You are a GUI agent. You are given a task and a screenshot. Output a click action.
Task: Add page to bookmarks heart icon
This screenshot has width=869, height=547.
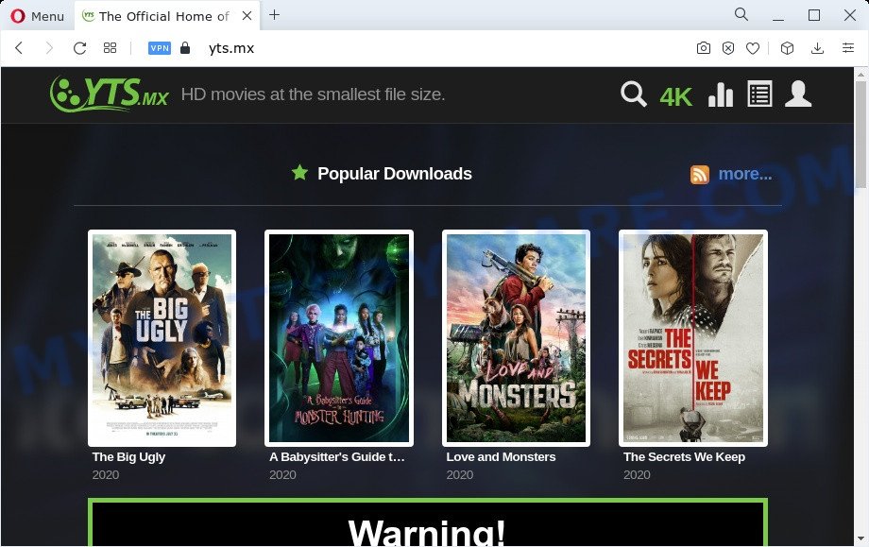point(753,48)
